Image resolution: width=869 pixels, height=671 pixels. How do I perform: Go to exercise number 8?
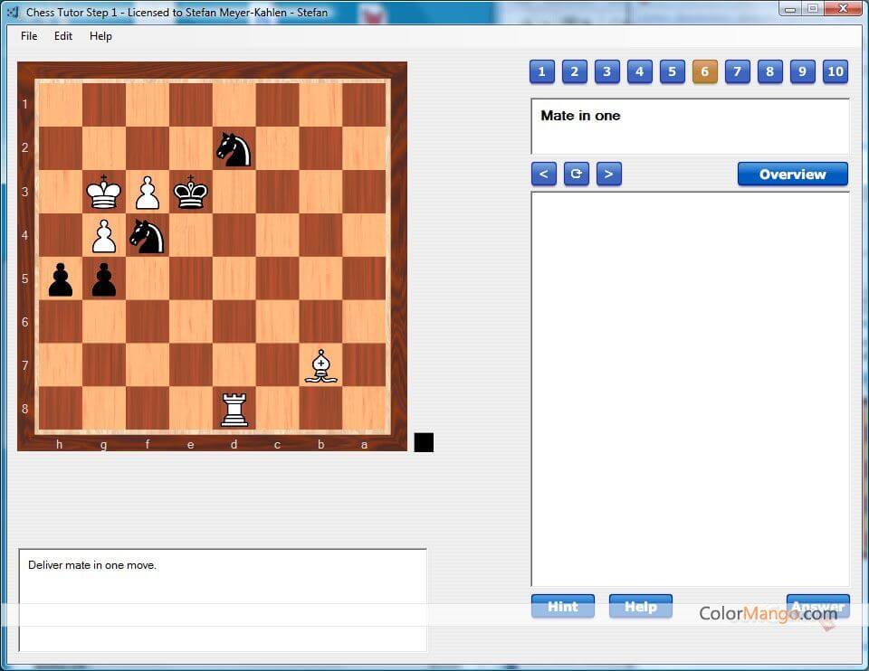(769, 72)
